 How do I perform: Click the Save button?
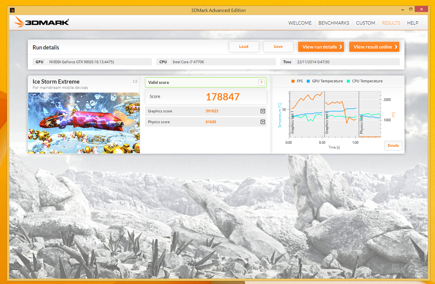point(278,46)
